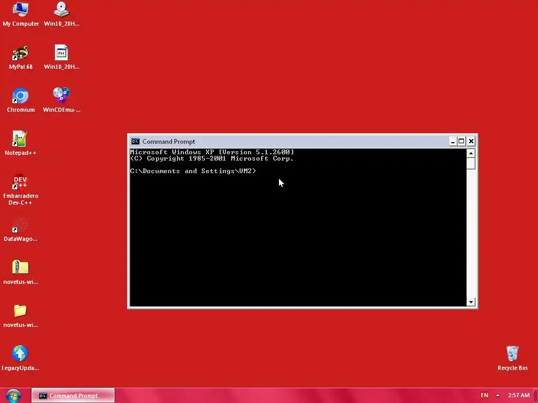Click the Command Prompt scrollbar thumb
The width and height of the screenshot is (538, 403).
pos(471,164)
